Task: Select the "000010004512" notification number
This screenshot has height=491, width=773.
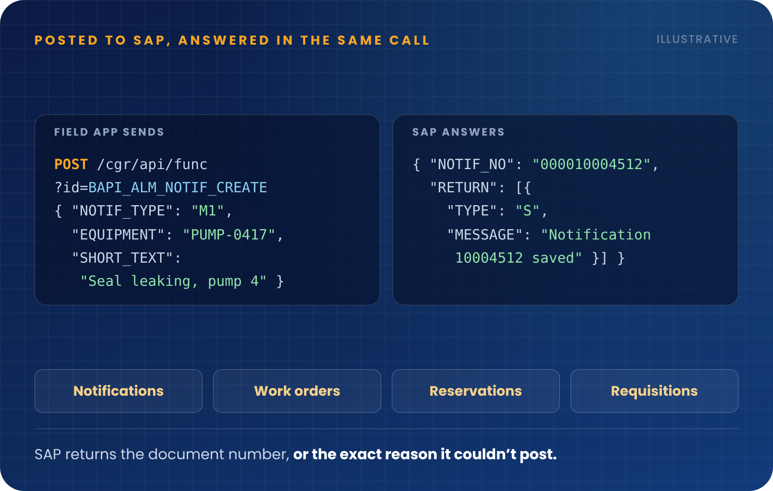Action: pyautogui.click(x=591, y=164)
